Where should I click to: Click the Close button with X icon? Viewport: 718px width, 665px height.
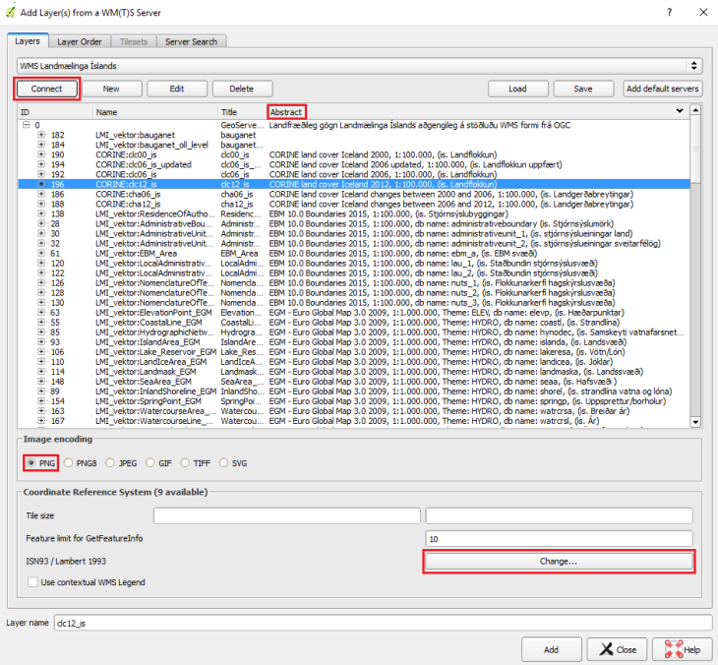coord(614,649)
